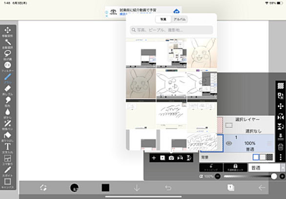Tap the battery indicator in status bar
The height and width of the screenshot is (199, 286).
(x=280, y=3)
